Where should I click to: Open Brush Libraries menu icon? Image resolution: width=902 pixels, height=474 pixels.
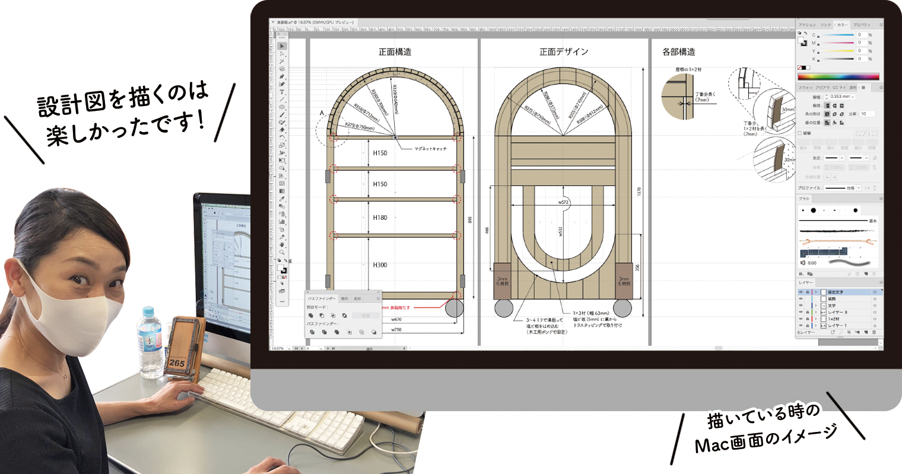pyautogui.click(x=801, y=274)
